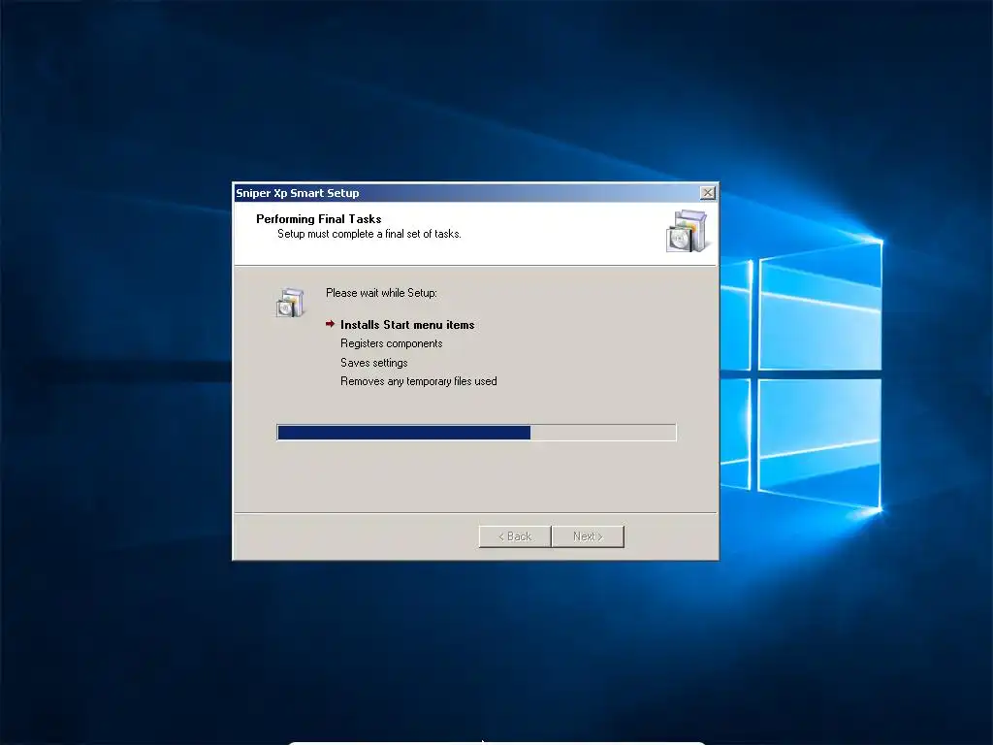
Task: Click the installation progress bar
Action: pos(476,433)
